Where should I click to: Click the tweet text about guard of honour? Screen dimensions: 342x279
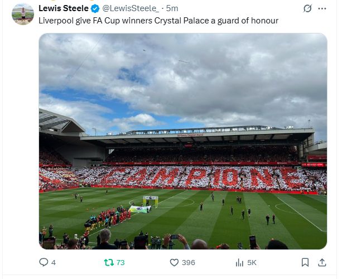point(158,21)
